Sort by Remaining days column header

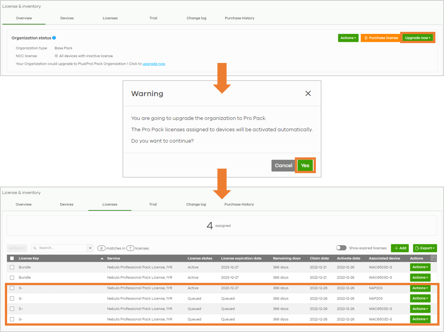pyautogui.click(x=287, y=258)
